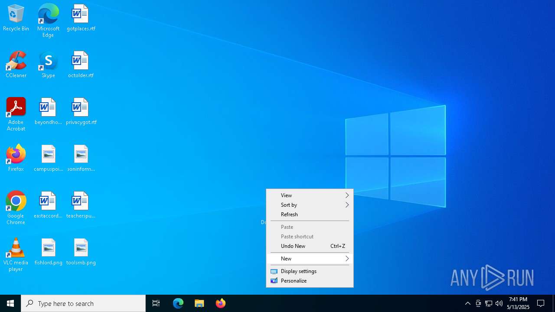Open the Meet Now tray icon
Image resolution: width=555 pixels, height=312 pixels.
coord(478,303)
